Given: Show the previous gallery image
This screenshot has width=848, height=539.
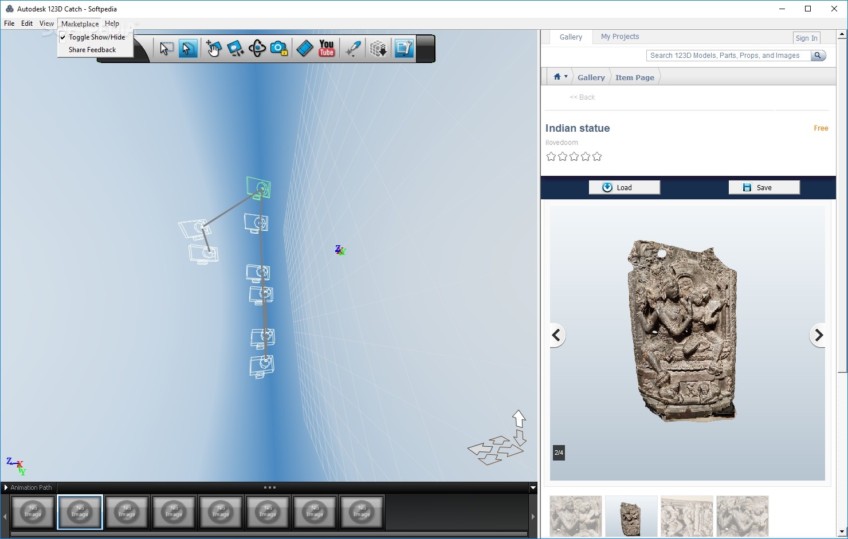Looking at the screenshot, I should point(557,336).
